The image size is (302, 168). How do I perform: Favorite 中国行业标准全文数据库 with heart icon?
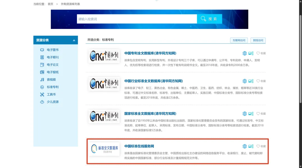[258, 81]
